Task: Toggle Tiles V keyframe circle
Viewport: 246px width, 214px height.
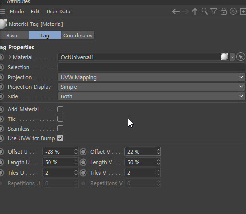Action: [83, 173]
